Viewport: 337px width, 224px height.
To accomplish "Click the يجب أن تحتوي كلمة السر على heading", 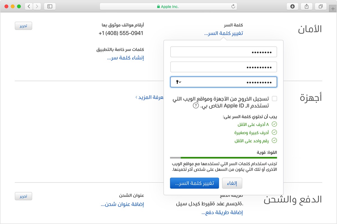I will tap(250, 116).
